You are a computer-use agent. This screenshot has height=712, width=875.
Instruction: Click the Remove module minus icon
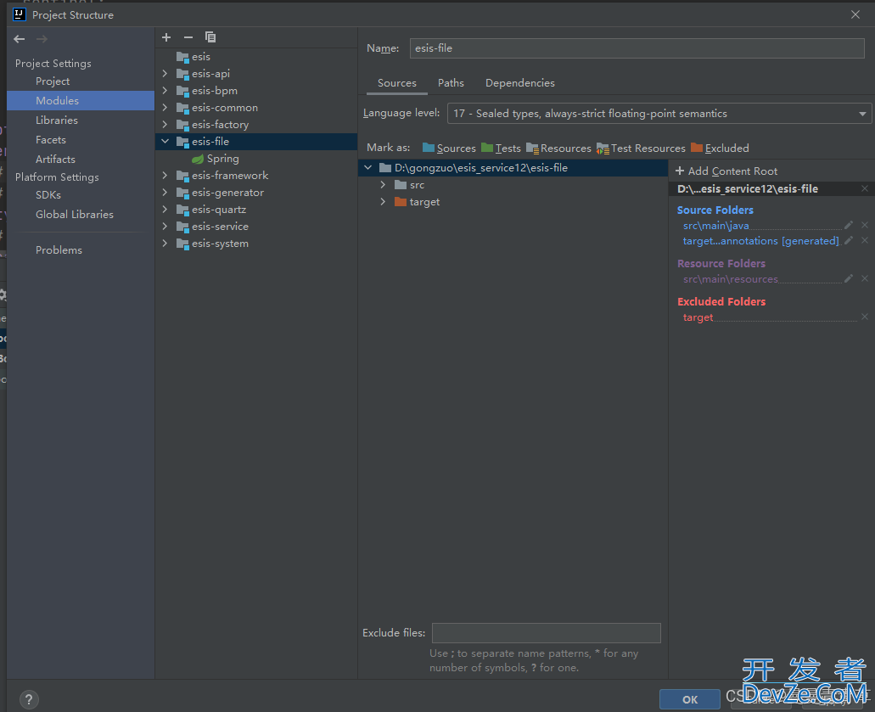click(188, 37)
